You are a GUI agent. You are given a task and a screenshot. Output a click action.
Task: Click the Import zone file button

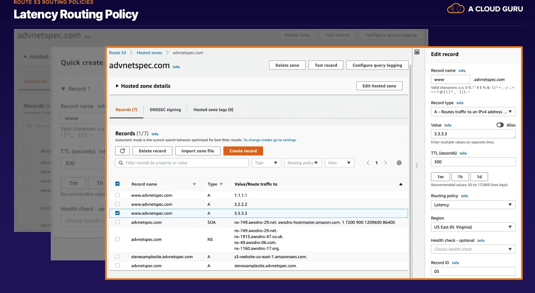coord(198,151)
